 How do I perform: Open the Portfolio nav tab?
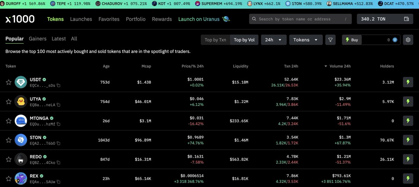(x=136, y=19)
